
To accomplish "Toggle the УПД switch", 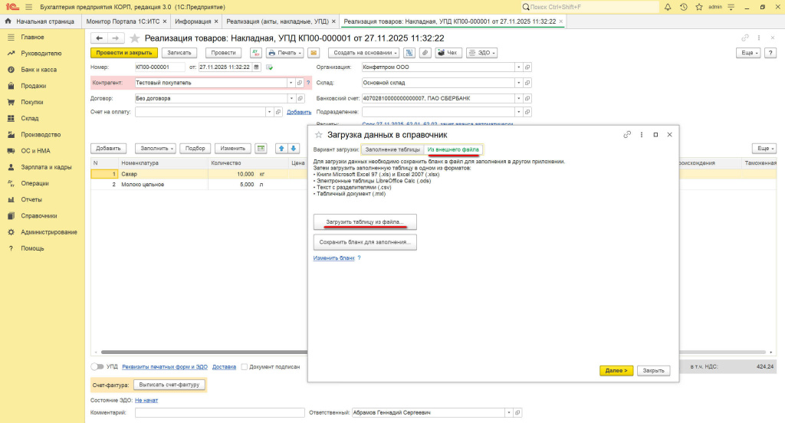I will pos(97,367).
